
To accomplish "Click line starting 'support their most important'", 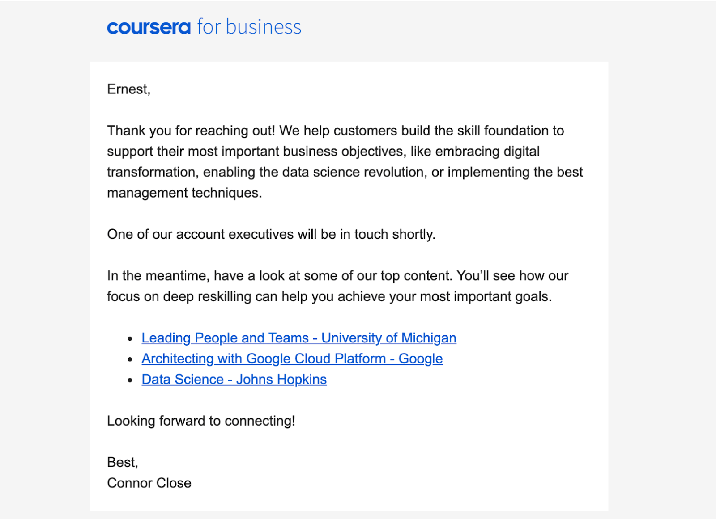I will pos(323,152).
